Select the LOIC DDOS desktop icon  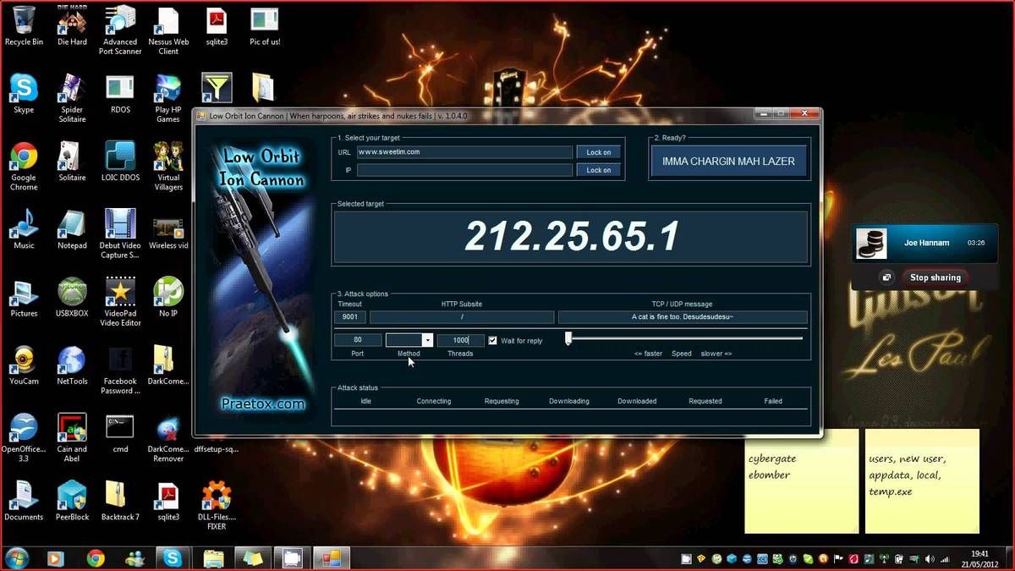[x=120, y=162]
